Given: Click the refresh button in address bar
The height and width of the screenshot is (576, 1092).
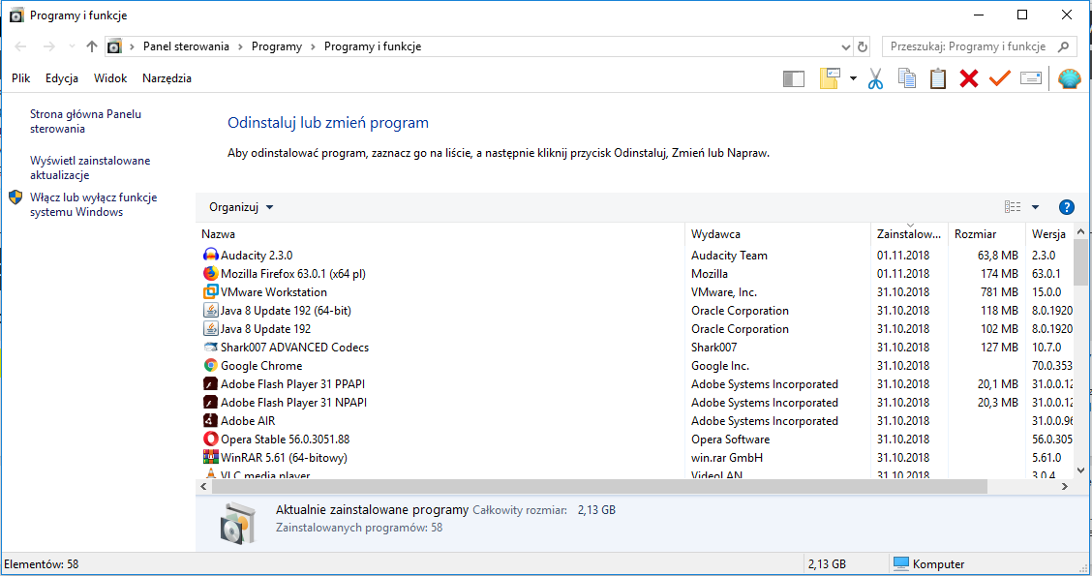Looking at the screenshot, I should coord(863,46).
